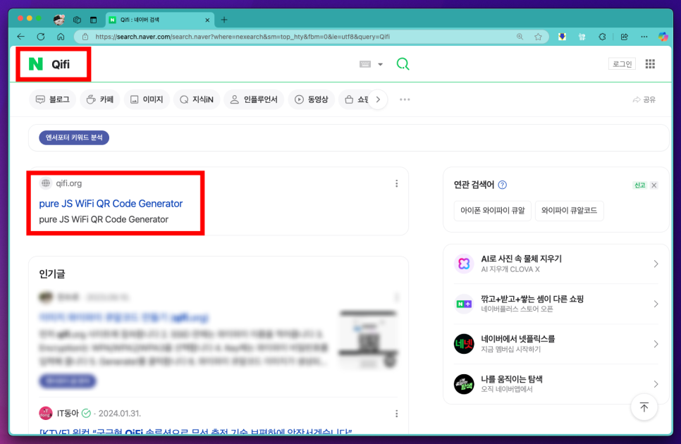Switch to the 지식iN search tab

click(197, 100)
